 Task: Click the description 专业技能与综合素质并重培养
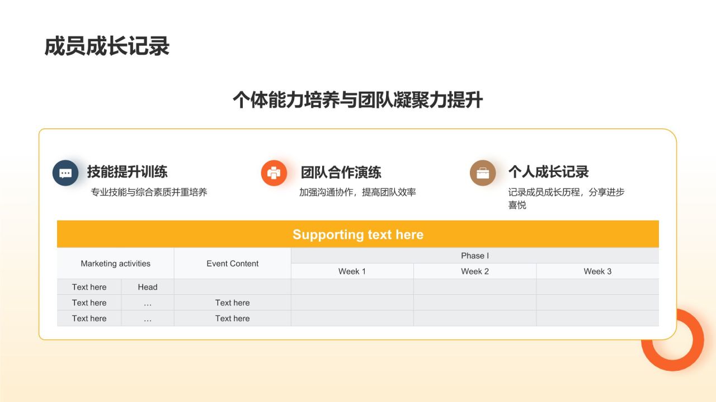tap(149, 192)
